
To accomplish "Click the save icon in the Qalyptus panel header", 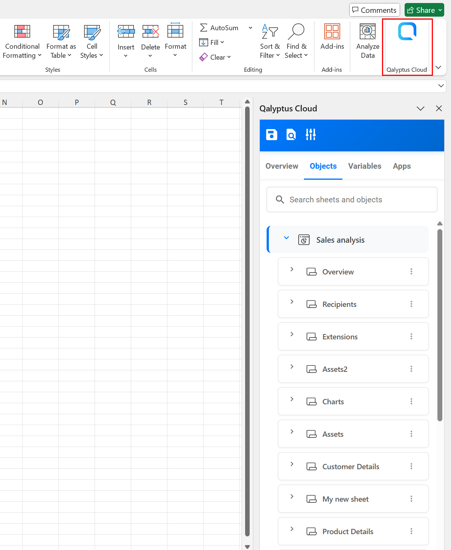I will pyautogui.click(x=271, y=134).
